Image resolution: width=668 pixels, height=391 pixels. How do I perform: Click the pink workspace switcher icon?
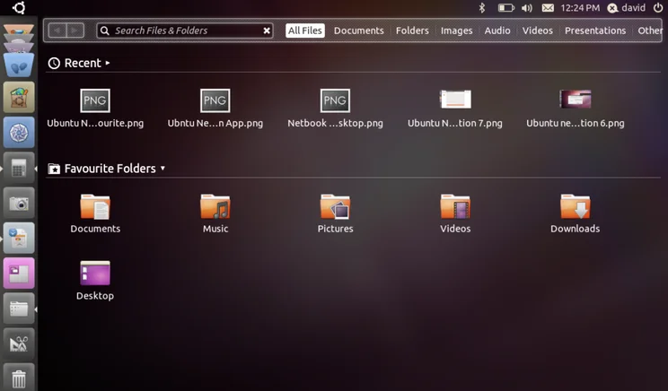pos(19,274)
